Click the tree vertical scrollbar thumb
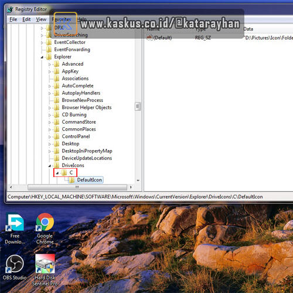Image resolution: width=293 pixels, height=293 pixels. pos(138,107)
